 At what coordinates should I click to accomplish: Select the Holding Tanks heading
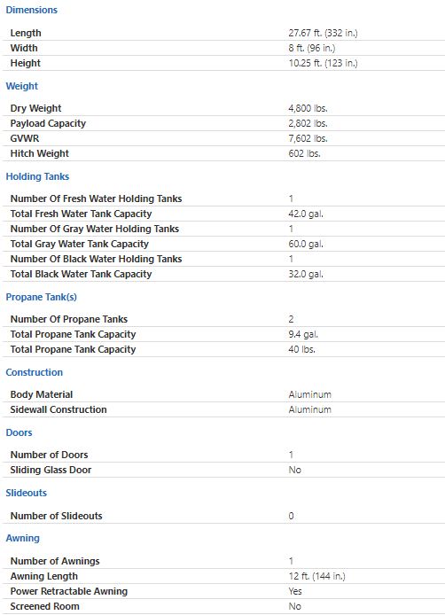[x=37, y=176]
